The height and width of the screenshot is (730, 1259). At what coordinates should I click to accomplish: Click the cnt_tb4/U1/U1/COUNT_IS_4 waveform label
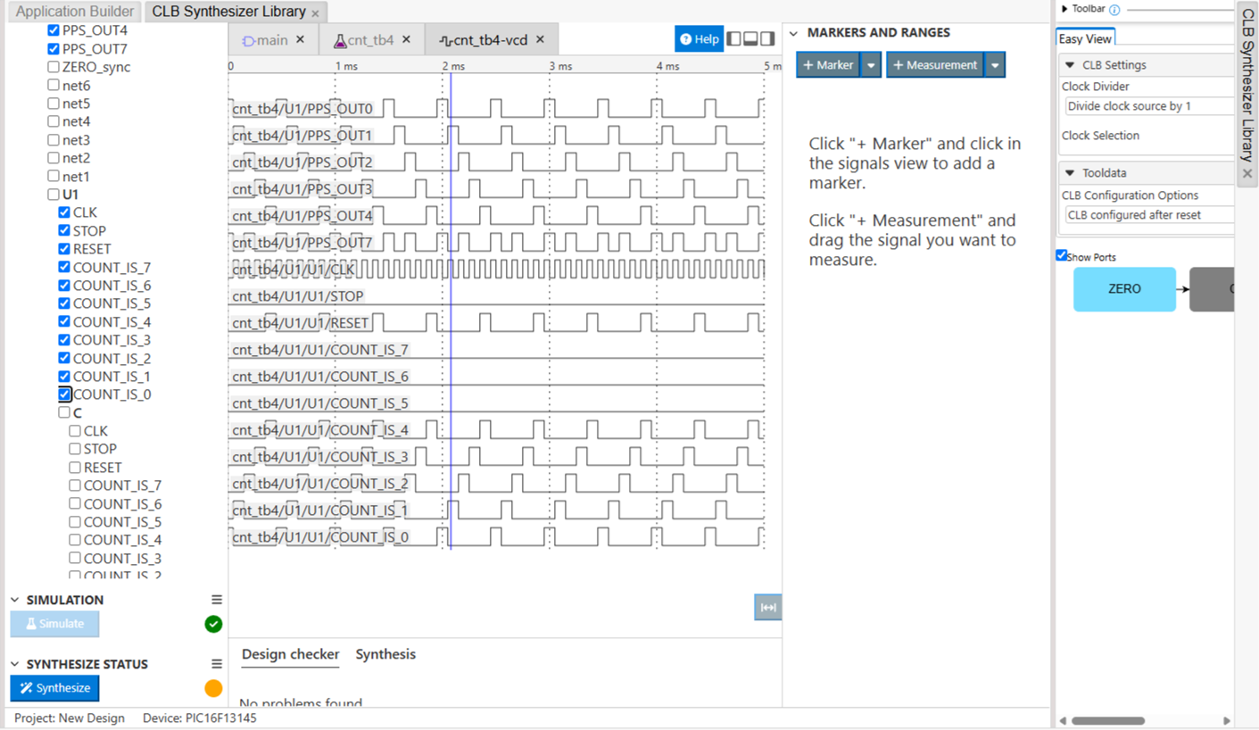(x=320, y=430)
